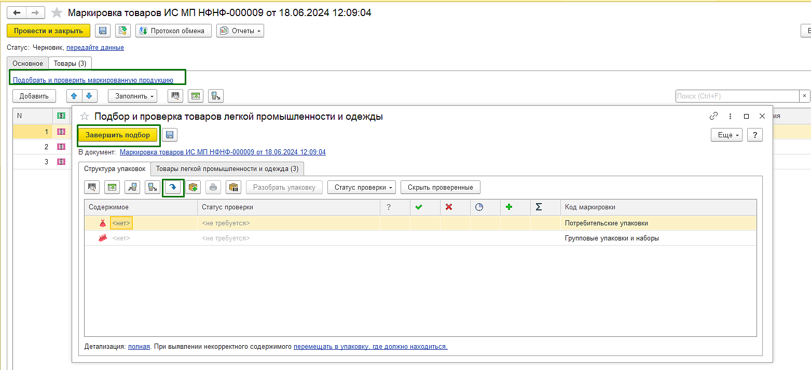Click the add new package box icon

pyautogui.click(x=194, y=187)
